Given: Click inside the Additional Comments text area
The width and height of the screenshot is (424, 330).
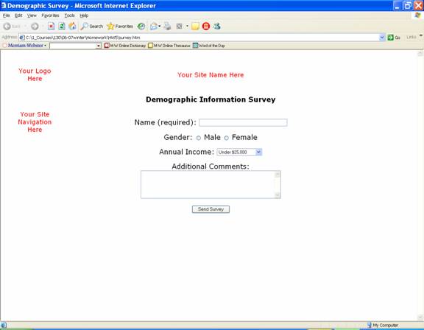Looking at the screenshot, I should pyautogui.click(x=211, y=184).
